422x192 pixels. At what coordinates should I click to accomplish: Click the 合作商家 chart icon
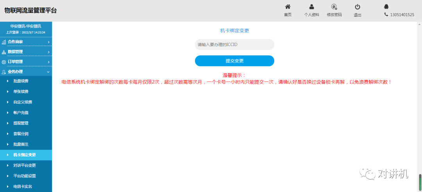pos(4,42)
